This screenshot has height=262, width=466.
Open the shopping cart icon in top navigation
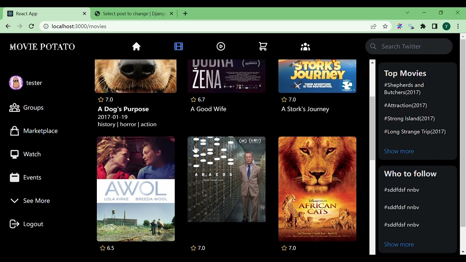click(263, 47)
